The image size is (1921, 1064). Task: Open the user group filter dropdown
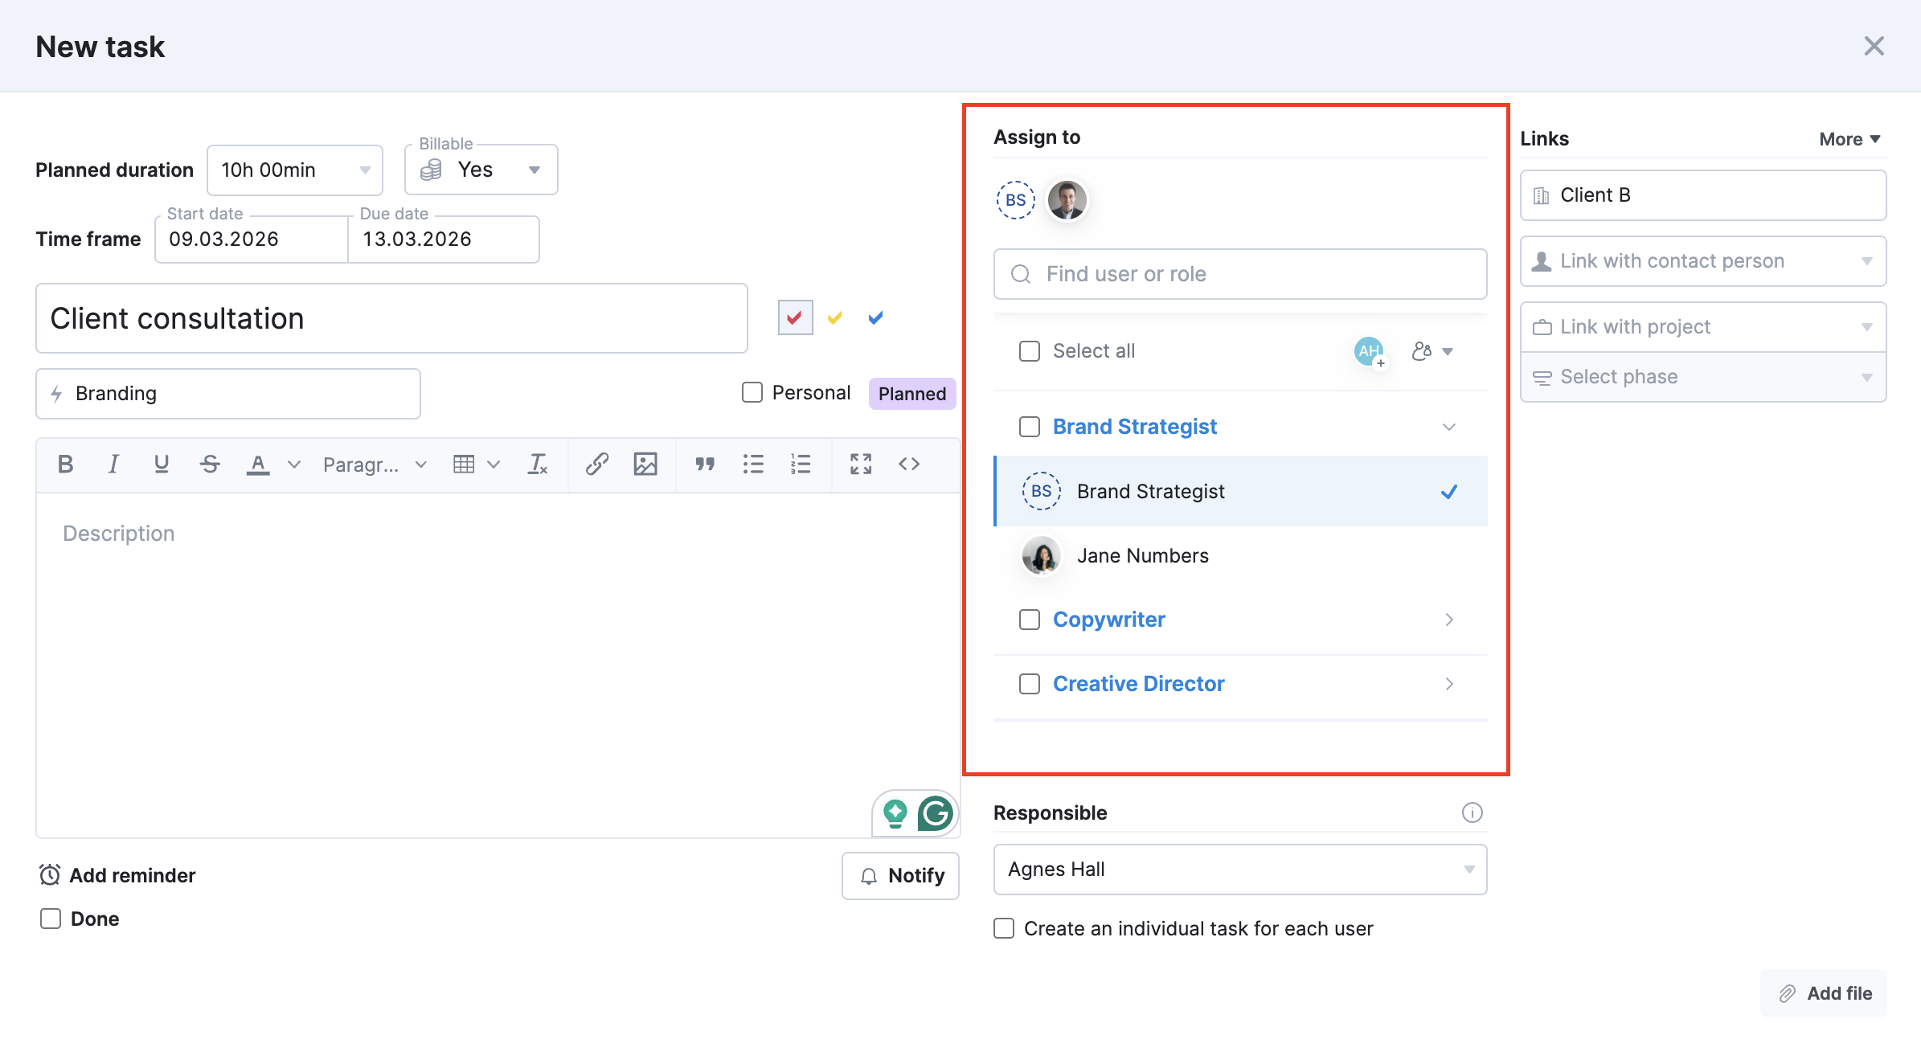pyautogui.click(x=1432, y=351)
